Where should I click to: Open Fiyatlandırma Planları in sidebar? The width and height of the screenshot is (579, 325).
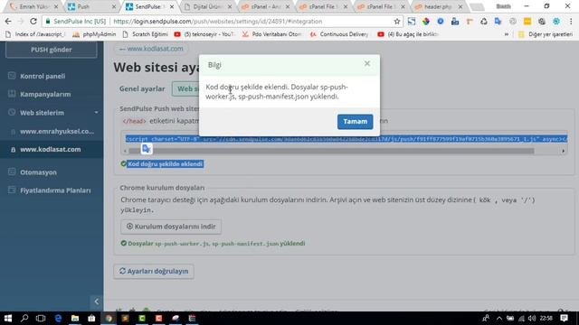click(55, 190)
